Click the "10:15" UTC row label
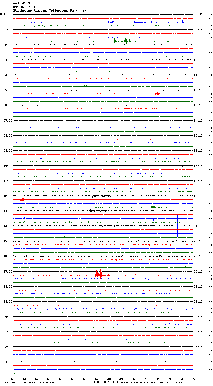The height and width of the screenshot is (386, 213). click(x=198, y=60)
